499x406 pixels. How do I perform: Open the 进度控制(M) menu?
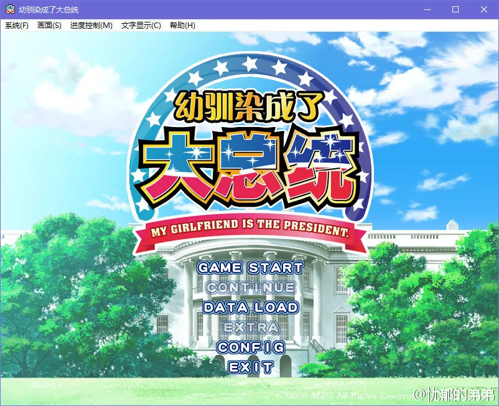coord(91,26)
